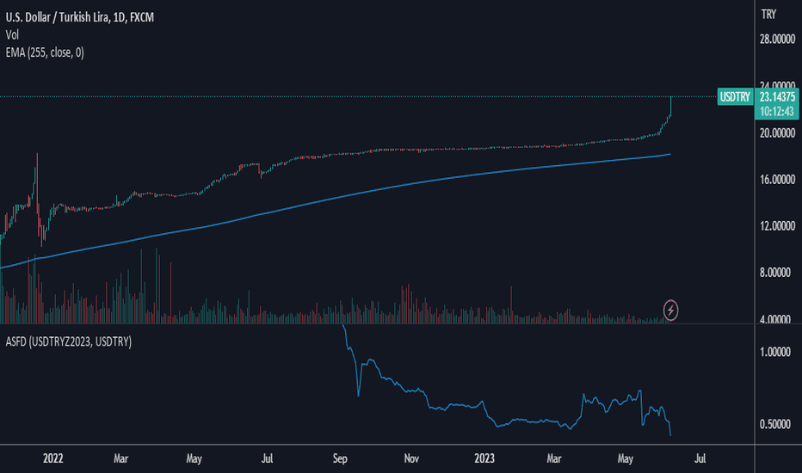This screenshot has width=802, height=473.
Task: Open the U.S. Dollar / Turkish Lira symbol title
Action: click(x=79, y=17)
